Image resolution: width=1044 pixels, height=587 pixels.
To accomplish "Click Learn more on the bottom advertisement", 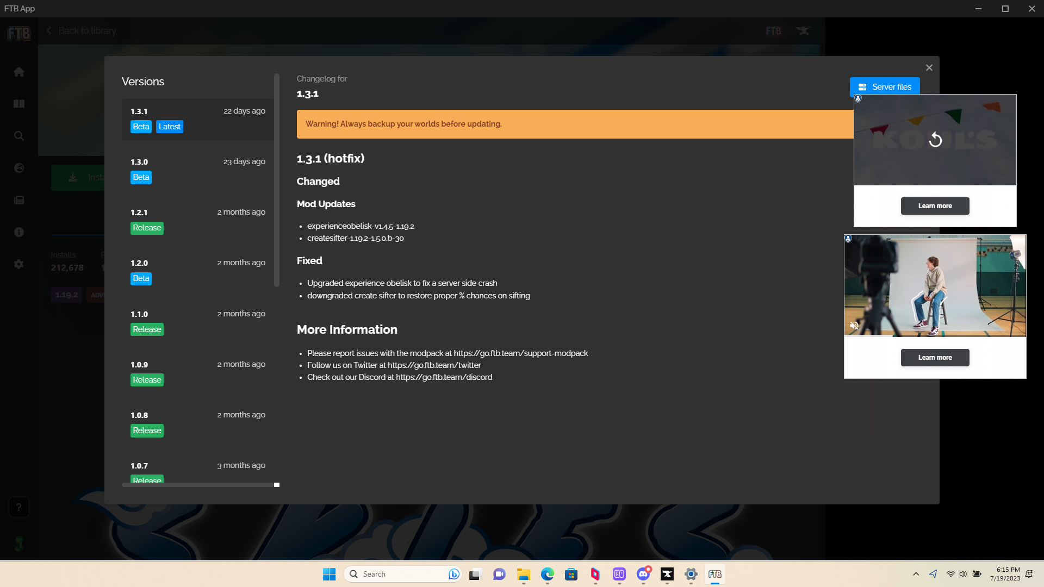I will pos(934,358).
